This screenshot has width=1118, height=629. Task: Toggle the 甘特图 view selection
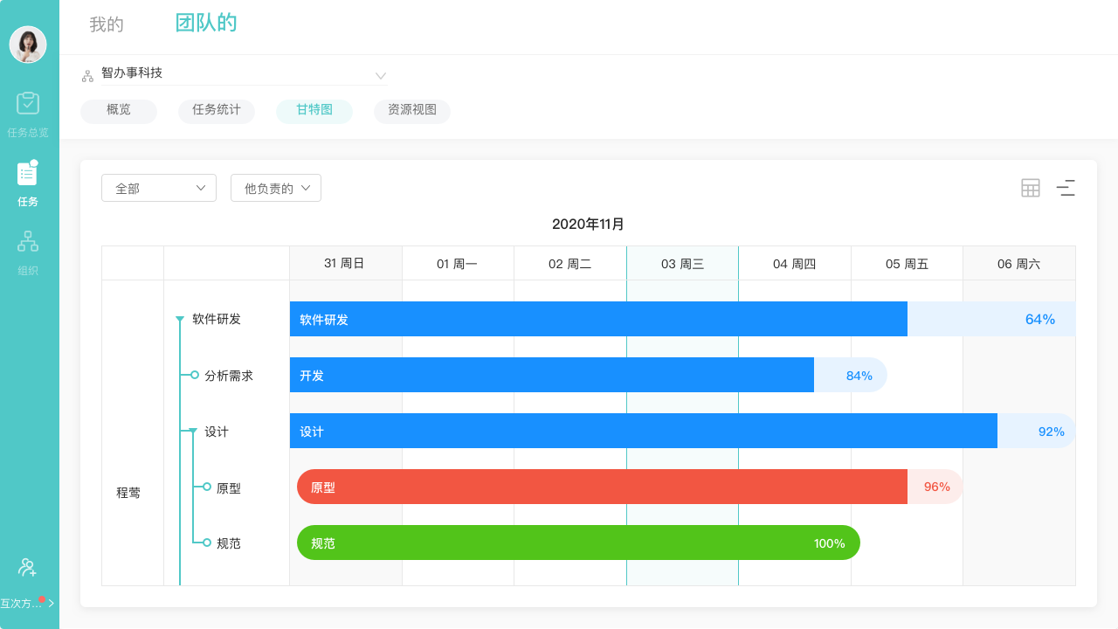point(314,111)
